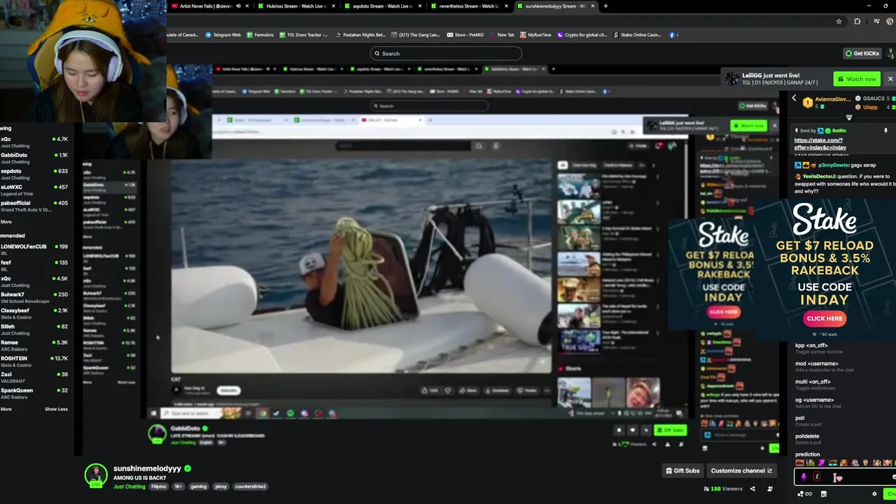Screen dimensions: 896x504
Task: Open Stake: Online Casino bookmark
Action: [637, 35]
